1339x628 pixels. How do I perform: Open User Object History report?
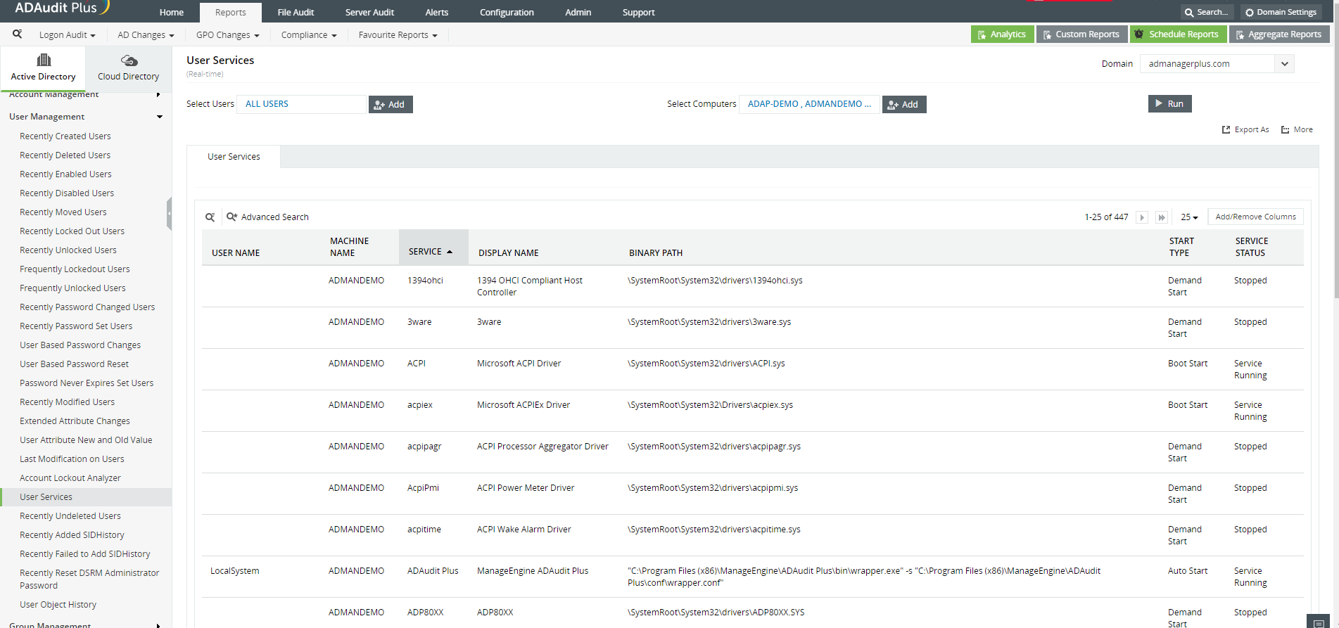tap(58, 605)
